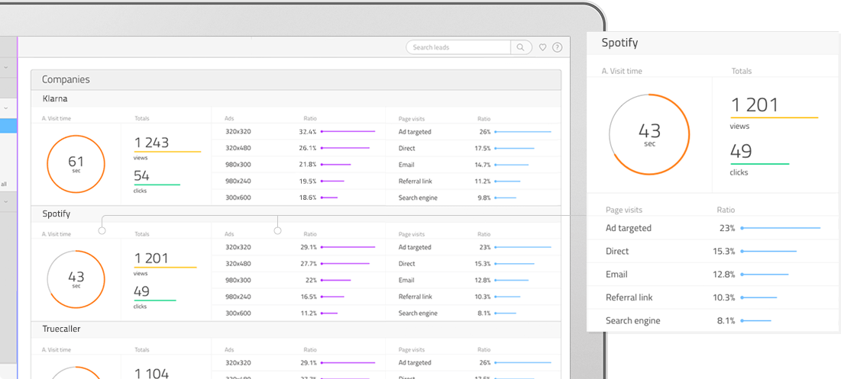Click the detail card's Totals header
841x379 pixels.
[742, 71]
